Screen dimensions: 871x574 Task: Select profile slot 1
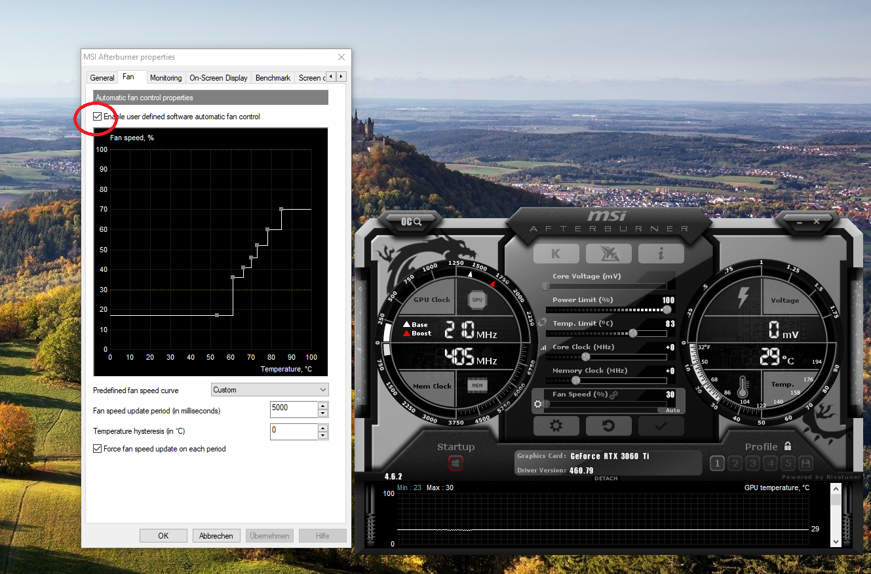[718, 464]
